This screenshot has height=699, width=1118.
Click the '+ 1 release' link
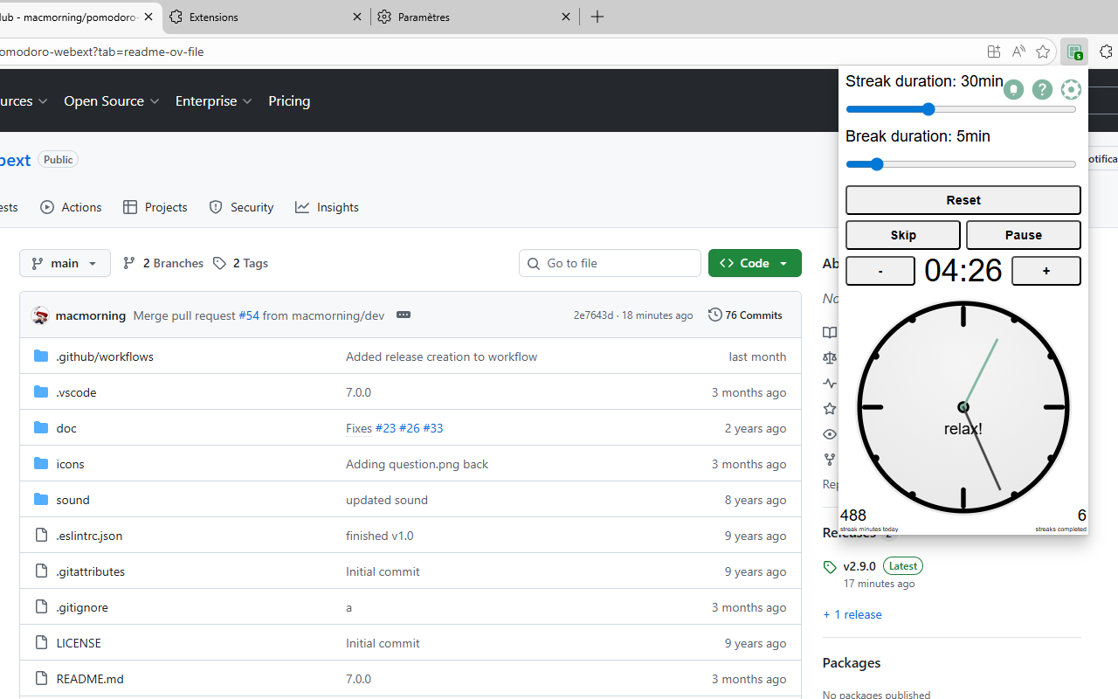tap(852, 614)
